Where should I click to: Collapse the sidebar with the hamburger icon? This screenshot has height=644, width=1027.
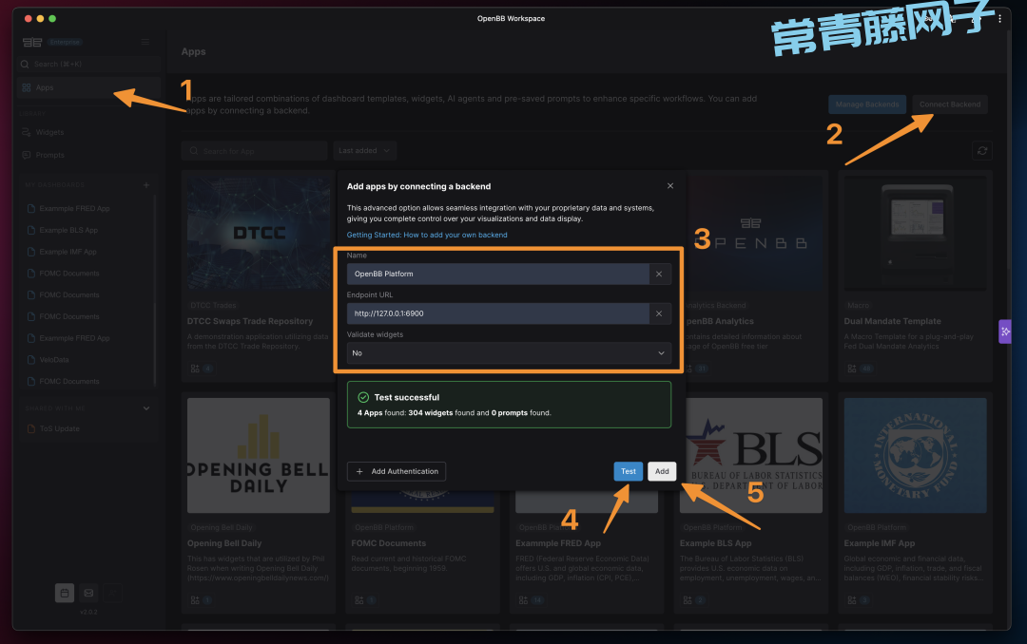tap(145, 42)
